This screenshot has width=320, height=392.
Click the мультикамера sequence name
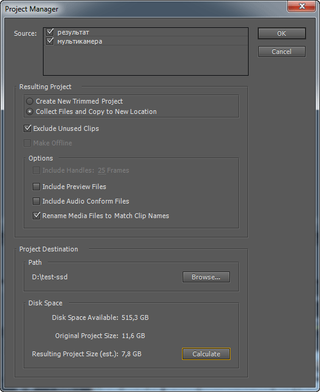80,41
